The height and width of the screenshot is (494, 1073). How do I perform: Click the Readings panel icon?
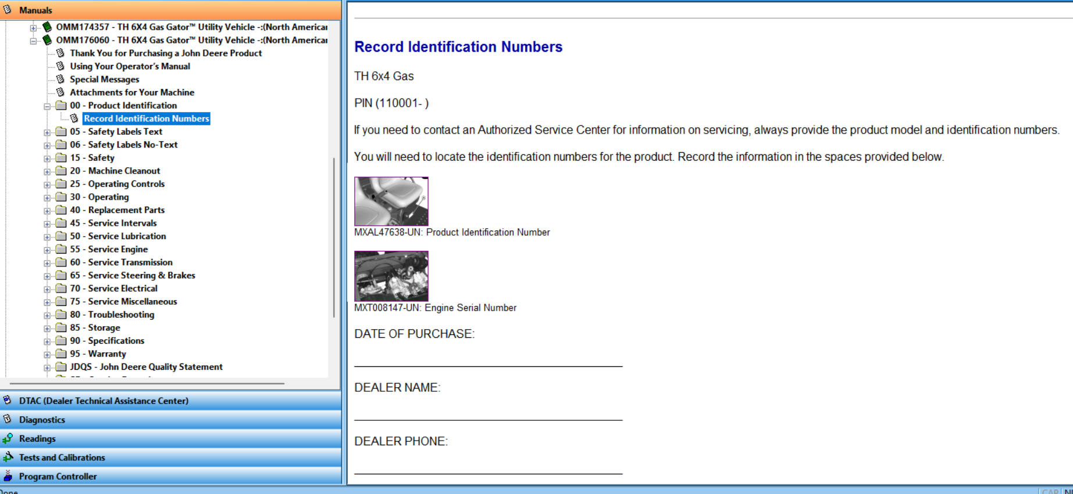pyautogui.click(x=8, y=438)
